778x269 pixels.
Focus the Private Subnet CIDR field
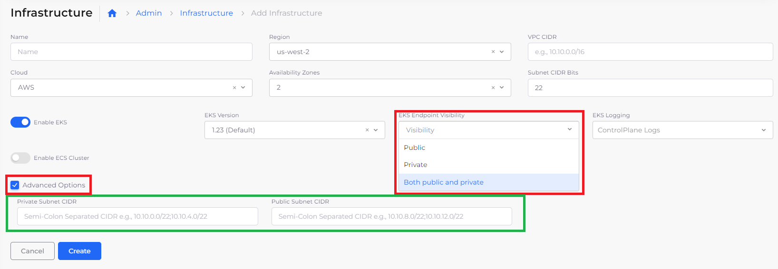[137, 216]
